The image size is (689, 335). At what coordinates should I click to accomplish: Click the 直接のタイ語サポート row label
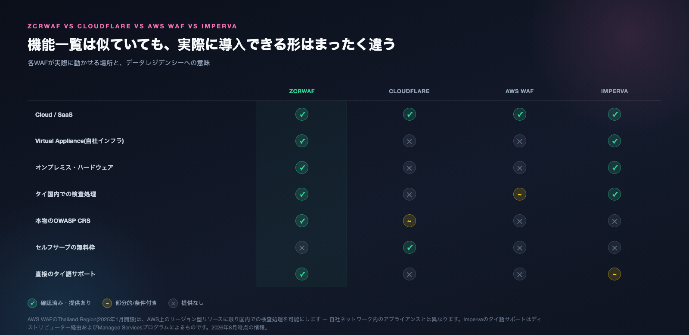tap(65, 274)
